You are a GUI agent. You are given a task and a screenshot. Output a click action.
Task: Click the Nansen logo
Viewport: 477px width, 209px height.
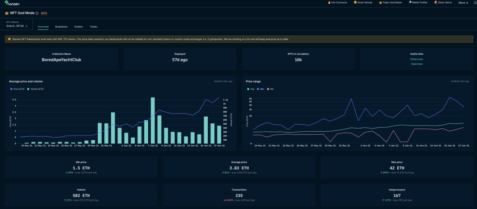12,3
